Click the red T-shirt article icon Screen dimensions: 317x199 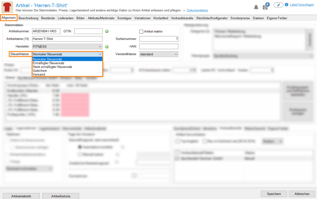point(7,7)
